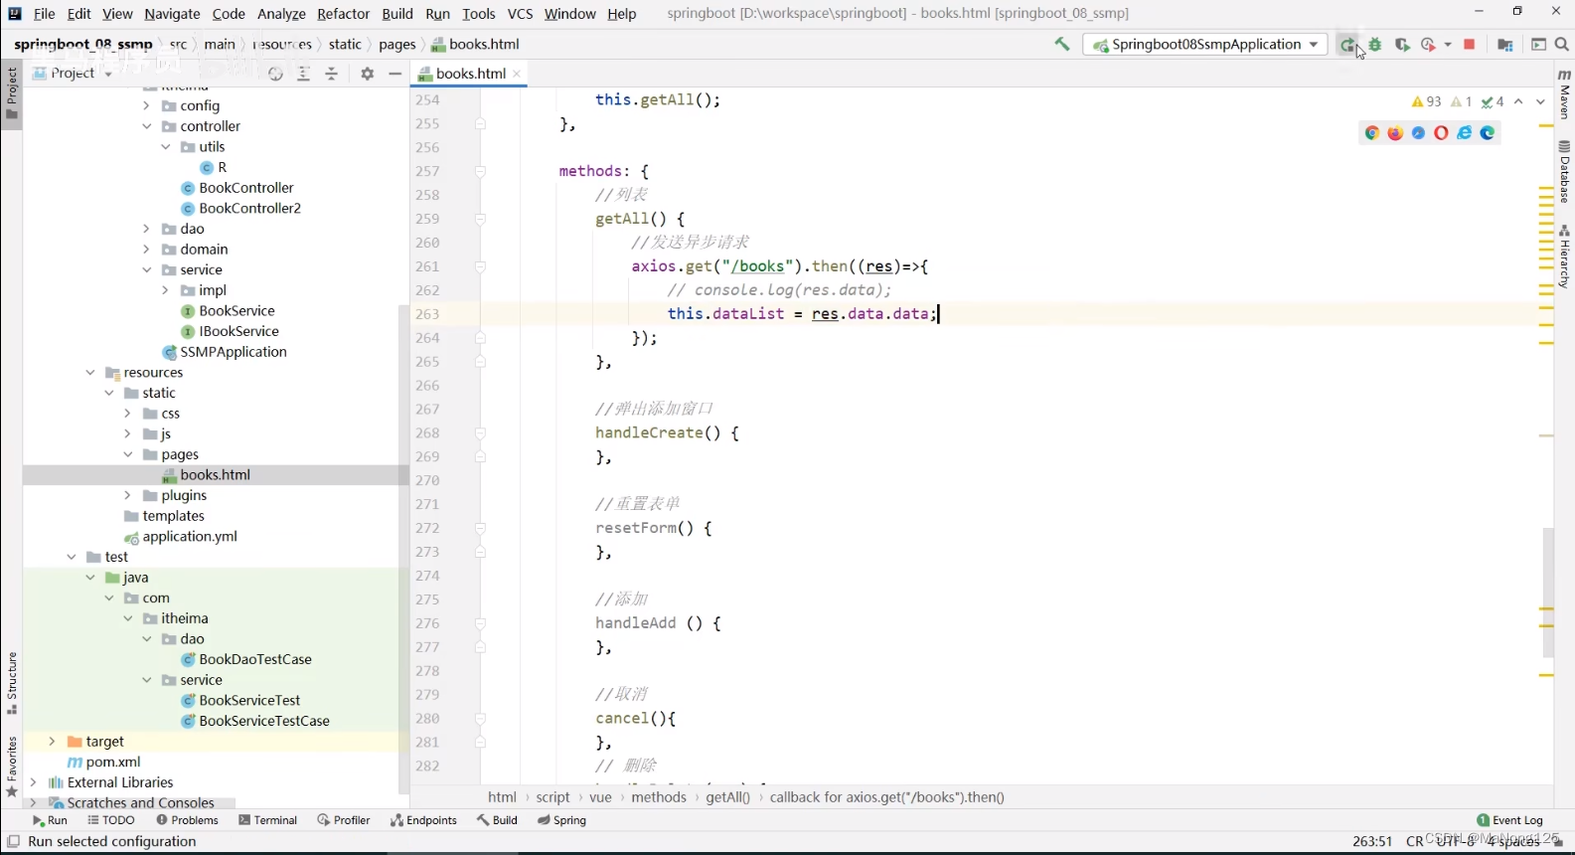Expand External Libraries node
This screenshot has width=1575, height=855.
tap(34, 782)
